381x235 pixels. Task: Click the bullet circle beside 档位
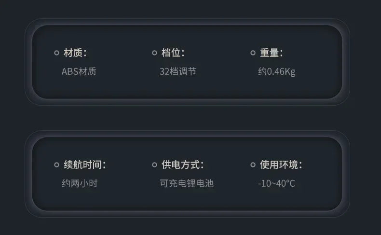coord(155,53)
